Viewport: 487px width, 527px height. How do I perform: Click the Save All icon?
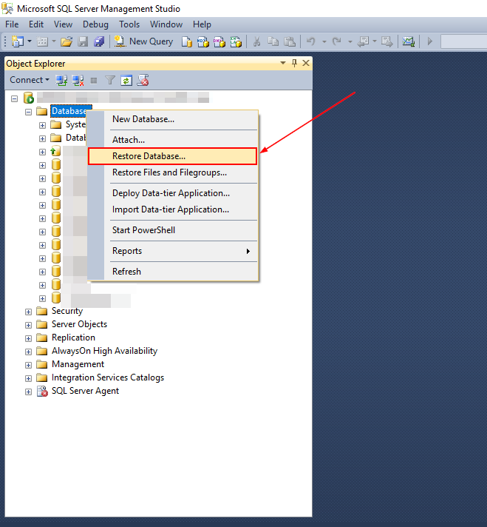(x=99, y=41)
